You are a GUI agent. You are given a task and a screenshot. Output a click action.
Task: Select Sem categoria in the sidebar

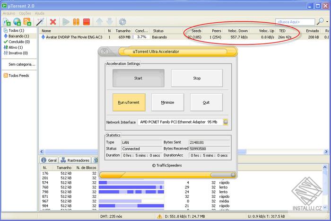[x=22, y=64]
